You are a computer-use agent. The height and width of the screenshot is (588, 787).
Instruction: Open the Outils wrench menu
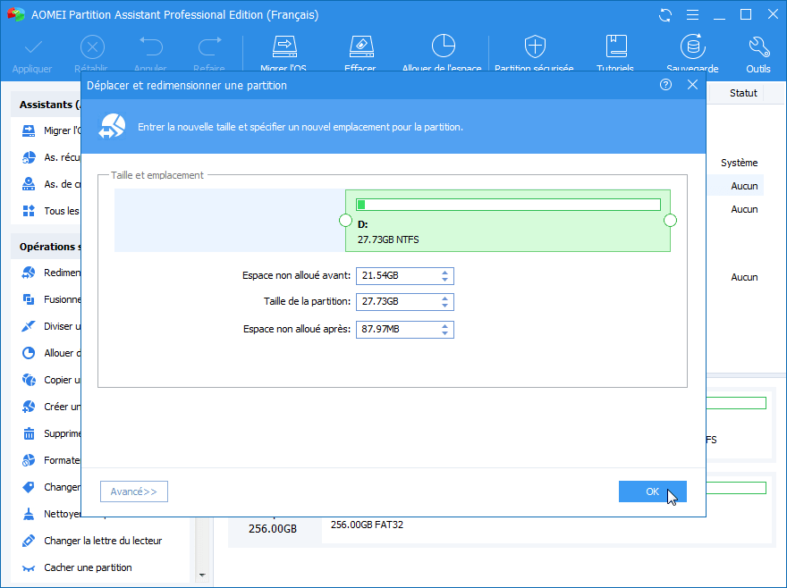[x=758, y=52]
